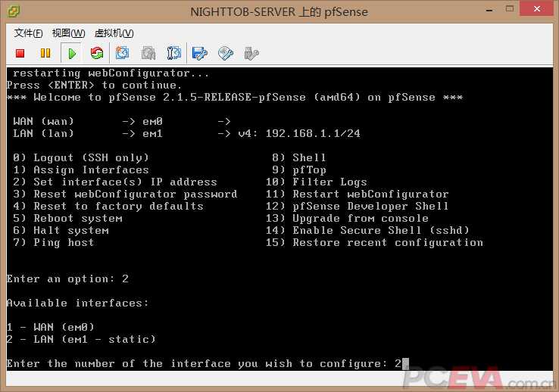
Task: Click the interface number input prompt line
Action: pos(205,364)
